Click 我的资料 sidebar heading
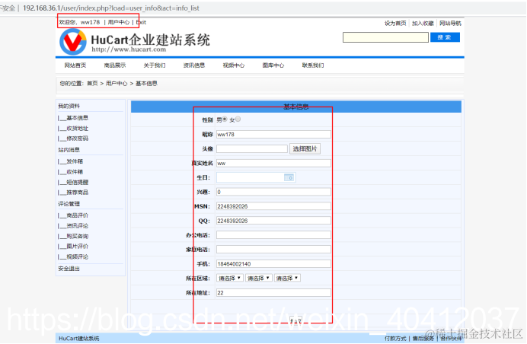Viewport: 527px width, 344px height. coord(69,106)
